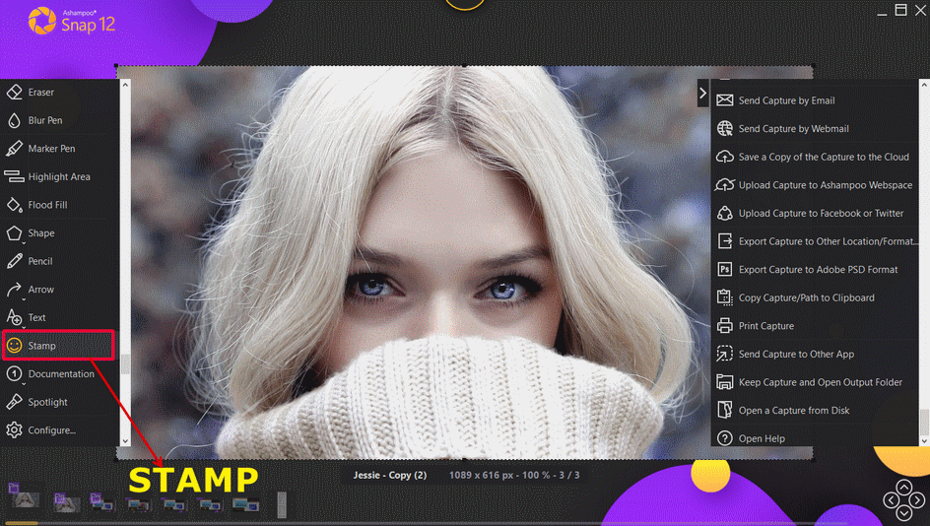Click 'Print Capture' label

click(765, 326)
